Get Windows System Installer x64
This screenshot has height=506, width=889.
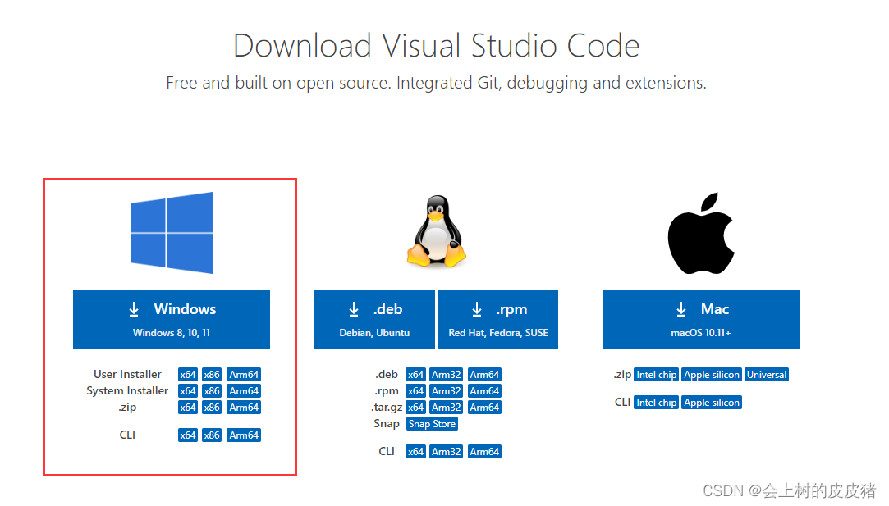pos(188,391)
